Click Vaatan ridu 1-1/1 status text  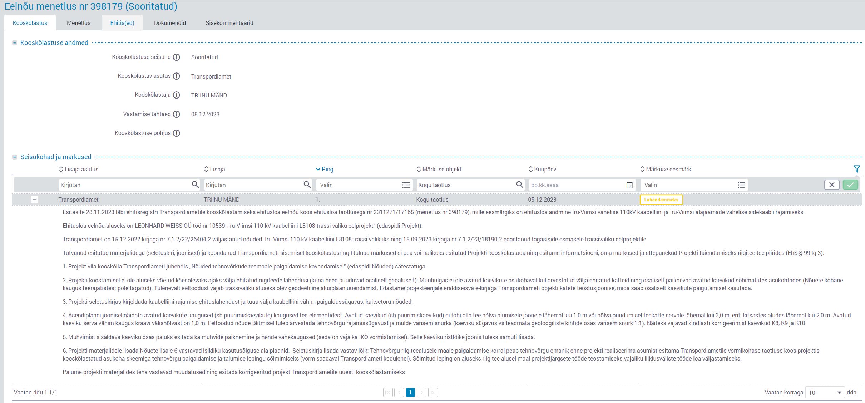(x=35, y=392)
